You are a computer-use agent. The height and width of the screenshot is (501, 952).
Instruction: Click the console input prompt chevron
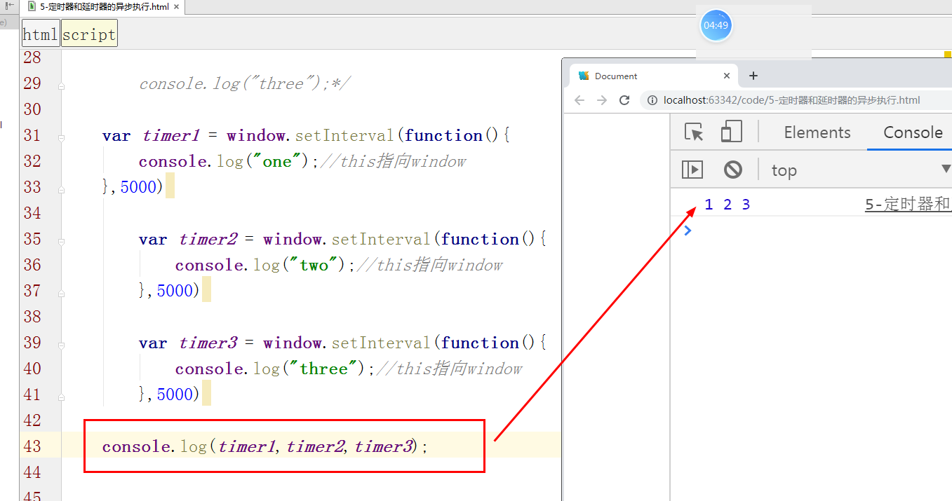(x=688, y=230)
